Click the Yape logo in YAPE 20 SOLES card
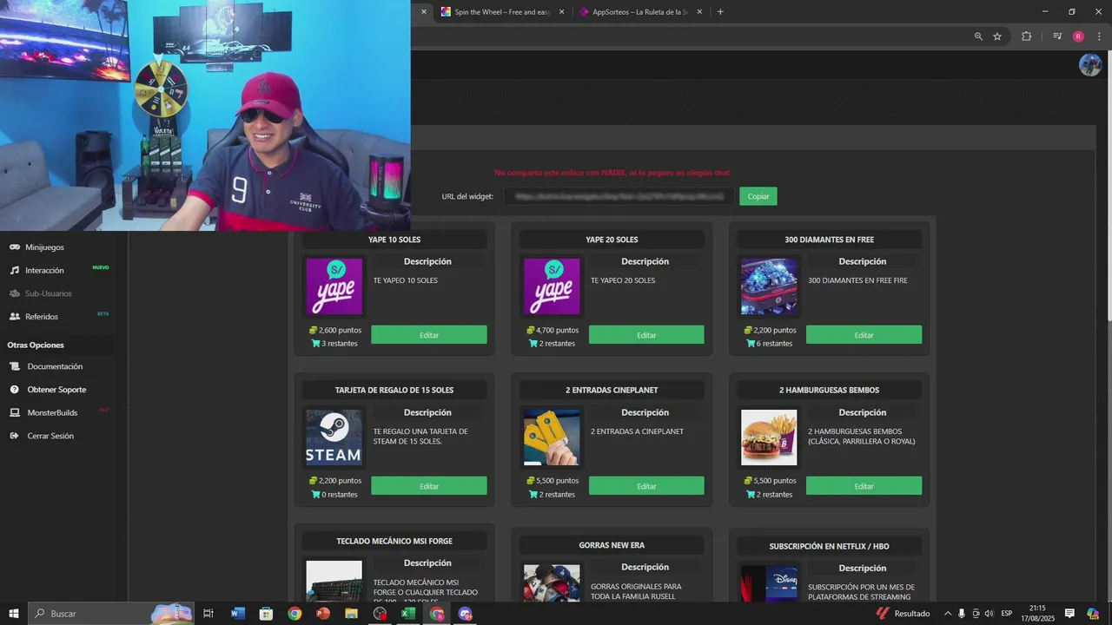 (x=552, y=286)
